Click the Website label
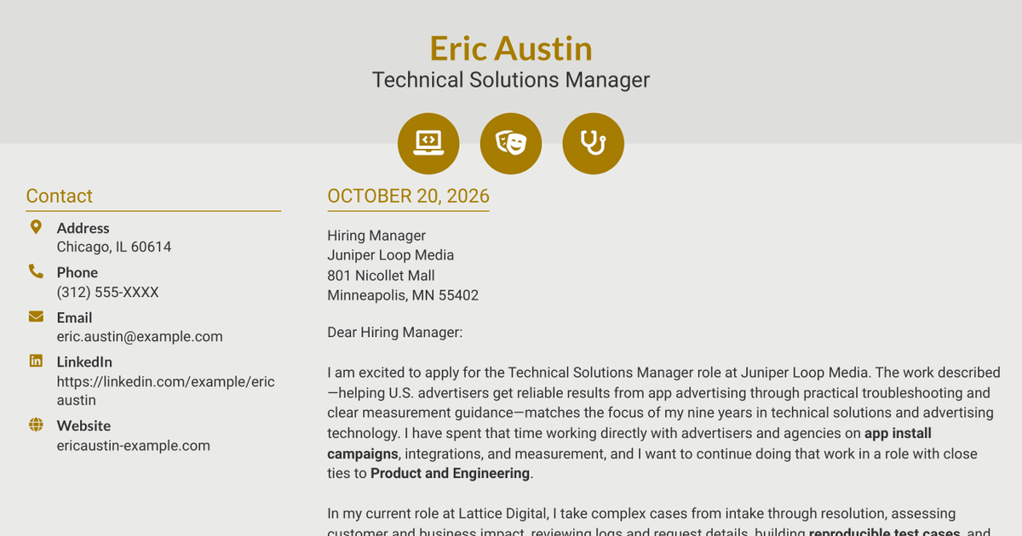 (84, 425)
